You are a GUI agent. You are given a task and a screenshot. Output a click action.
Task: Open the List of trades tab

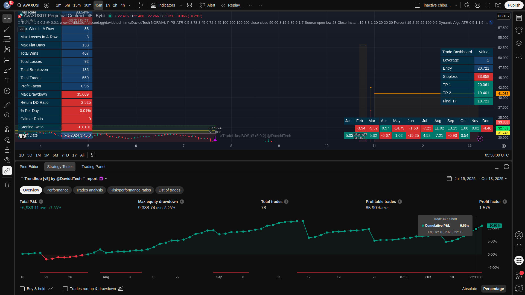tap(169, 190)
